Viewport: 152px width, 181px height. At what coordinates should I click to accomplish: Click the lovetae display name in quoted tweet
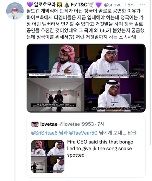pyautogui.click(x=49, y=124)
